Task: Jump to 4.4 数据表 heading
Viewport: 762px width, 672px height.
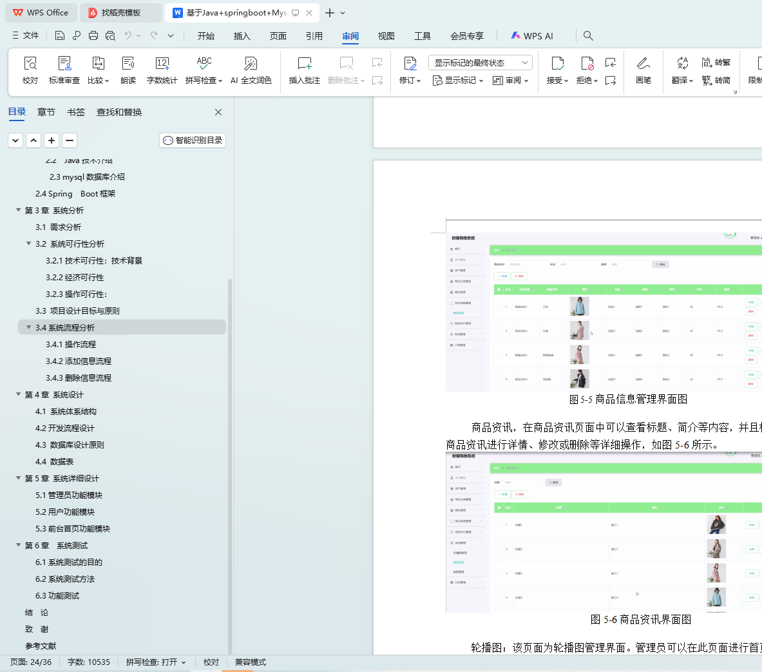Action: [54, 461]
